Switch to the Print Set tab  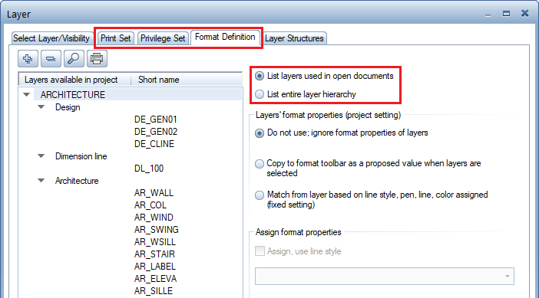tap(115, 38)
